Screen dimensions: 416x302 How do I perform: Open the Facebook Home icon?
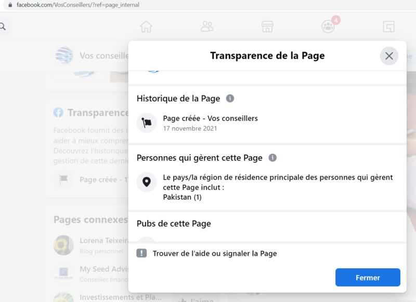pyautogui.click(x=146, y=26)
